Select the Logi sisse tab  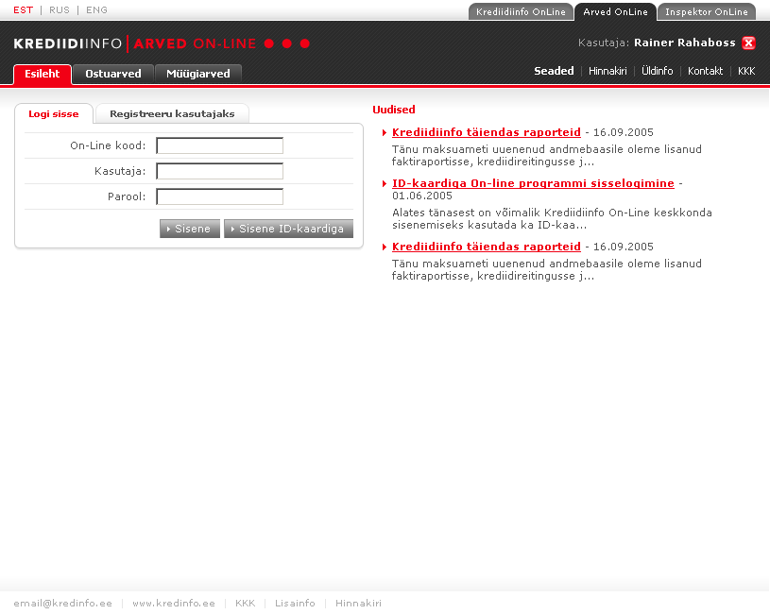(x=54, y=114)
